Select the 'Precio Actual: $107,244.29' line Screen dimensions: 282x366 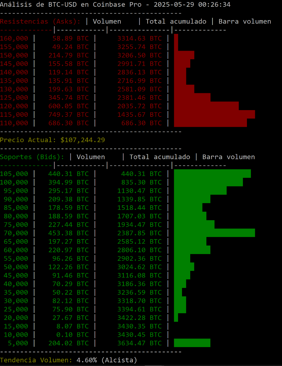(52, 140)
